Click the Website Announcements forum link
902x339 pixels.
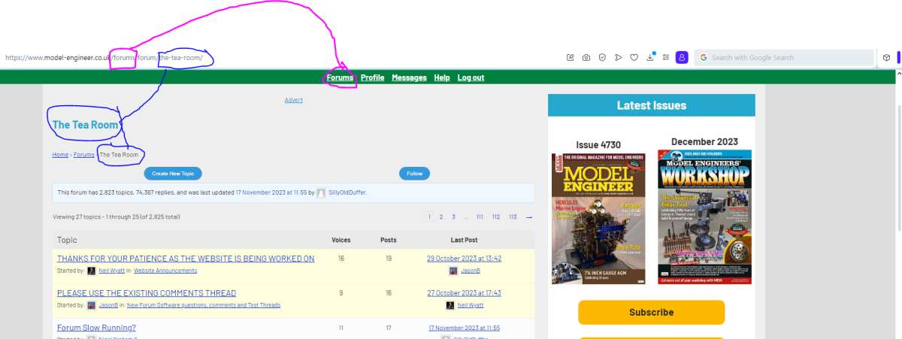click(165, 271)
